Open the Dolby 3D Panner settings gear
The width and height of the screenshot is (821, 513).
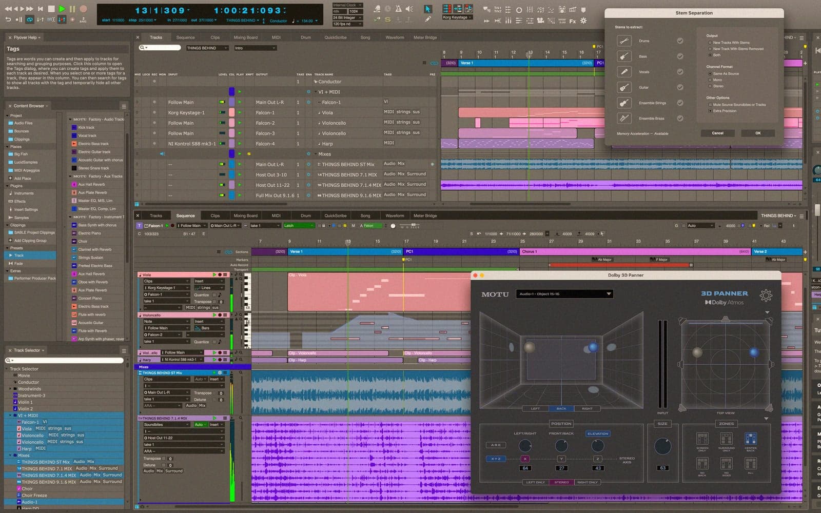[x=766, y=295]
